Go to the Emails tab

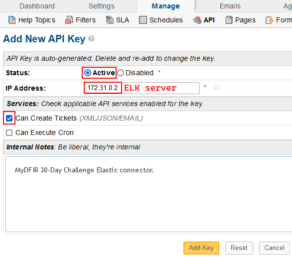(x=230, y=6)
